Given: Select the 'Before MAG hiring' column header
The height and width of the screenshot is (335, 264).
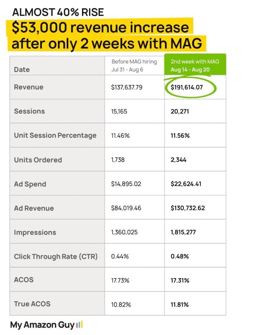Looking at the screenshot, I should (x=134, y=65).
